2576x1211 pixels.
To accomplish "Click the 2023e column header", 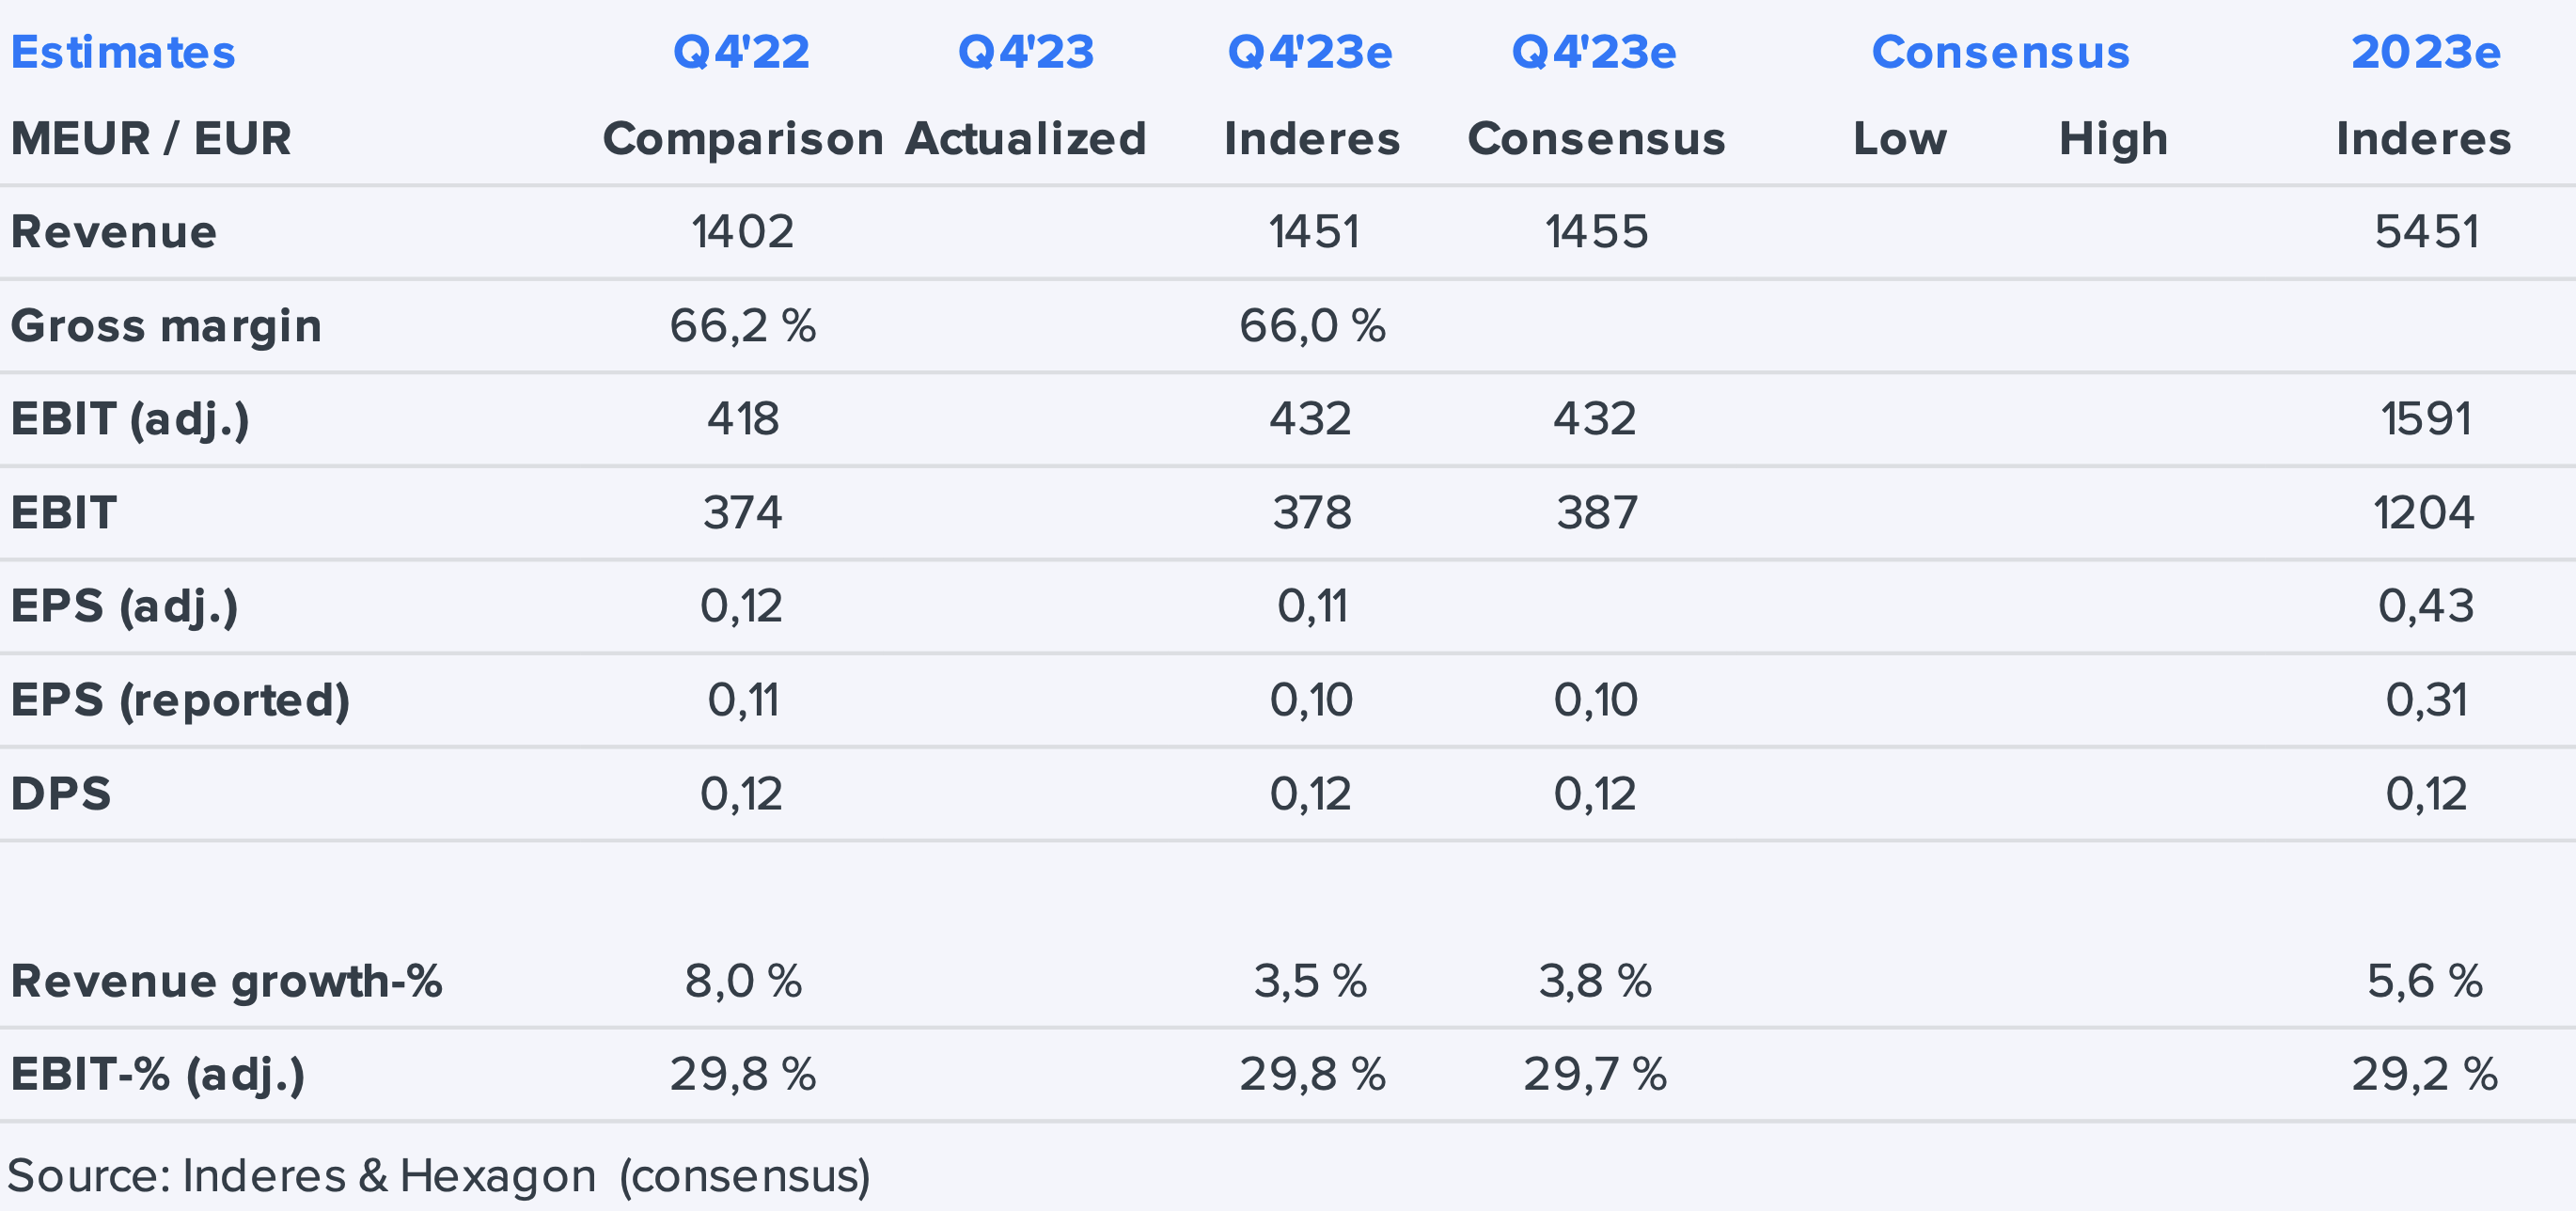I will (2425, 52).
